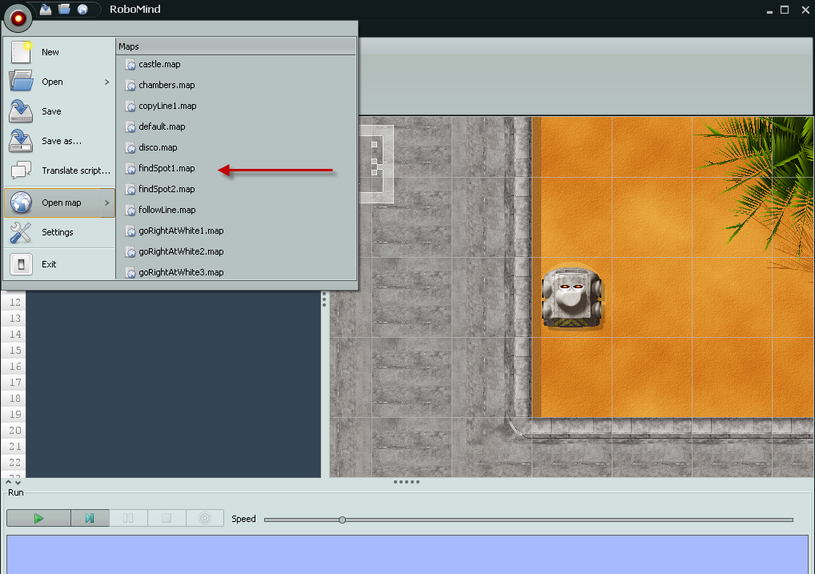The width and height of the screenshot is (815, 574).
Task: Open Settings from the application menu
Action: click(x=59, y=232)
